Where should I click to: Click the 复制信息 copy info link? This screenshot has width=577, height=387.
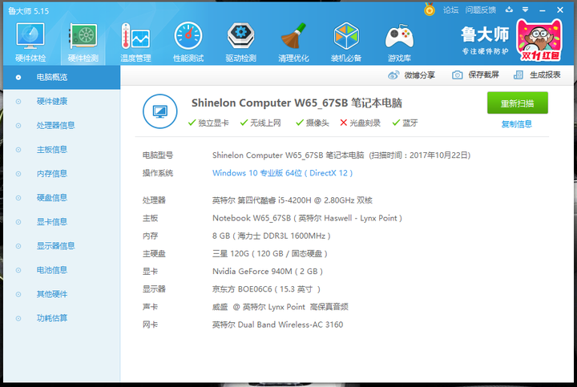coord(517,124)
